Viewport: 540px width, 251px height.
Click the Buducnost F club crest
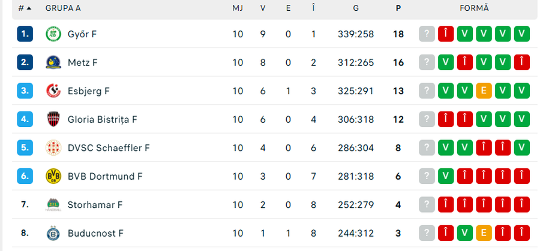coord(53,233)
